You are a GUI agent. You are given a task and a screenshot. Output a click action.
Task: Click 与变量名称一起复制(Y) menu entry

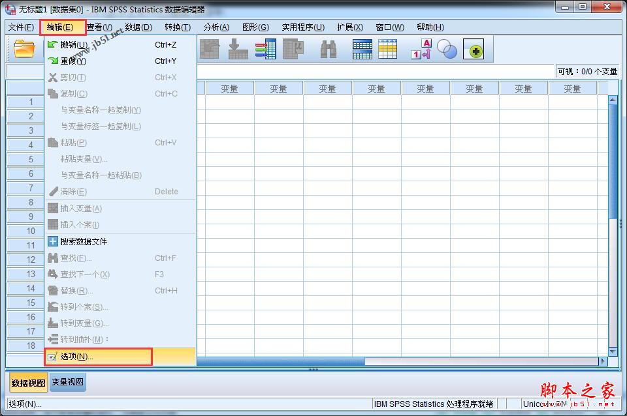click(120, 110)
